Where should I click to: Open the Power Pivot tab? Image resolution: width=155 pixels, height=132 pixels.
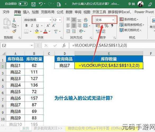[144, 12]
